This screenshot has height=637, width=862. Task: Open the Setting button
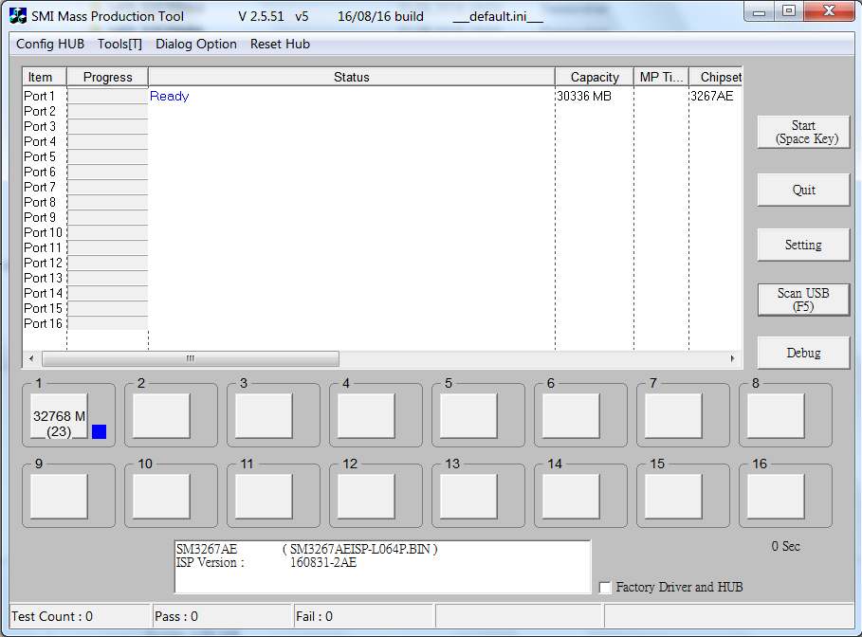[x=804, y=246]
